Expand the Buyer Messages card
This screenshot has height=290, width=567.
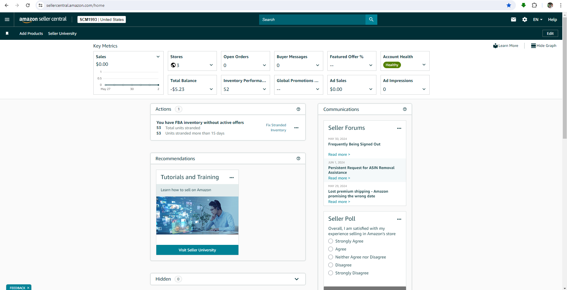[x=318, y=65]
